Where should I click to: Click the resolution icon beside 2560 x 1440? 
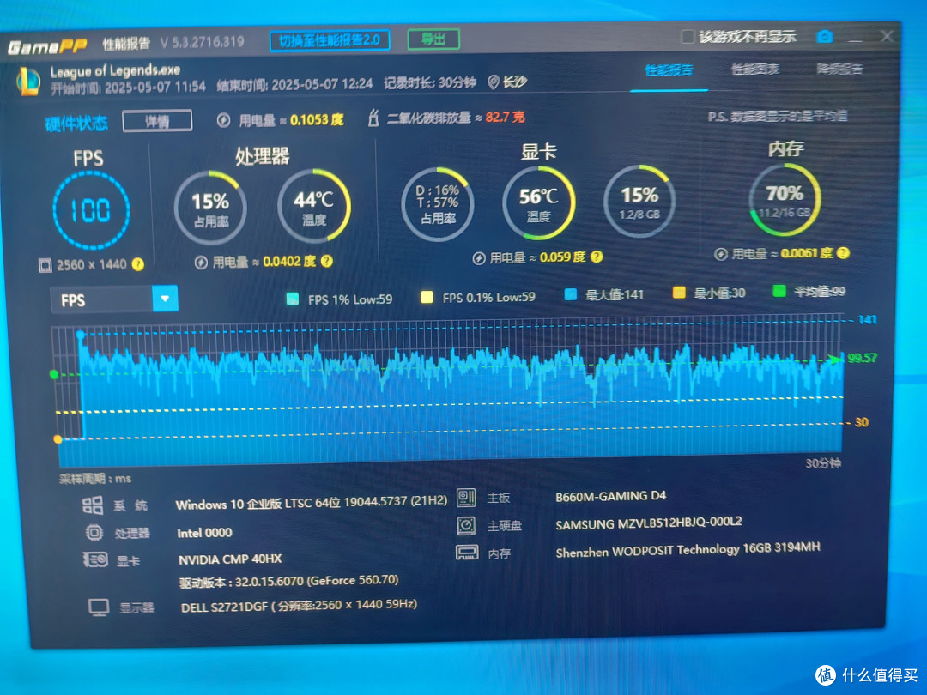tap(45, 265)
